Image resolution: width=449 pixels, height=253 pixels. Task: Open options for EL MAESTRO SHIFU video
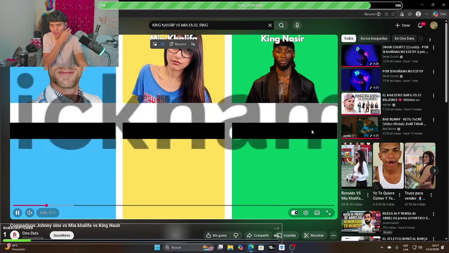[x=434, y=96]
